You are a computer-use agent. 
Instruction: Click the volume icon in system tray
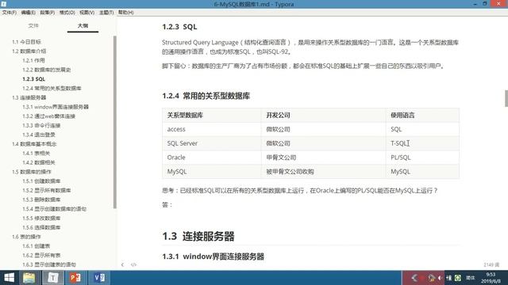[440, 278]
